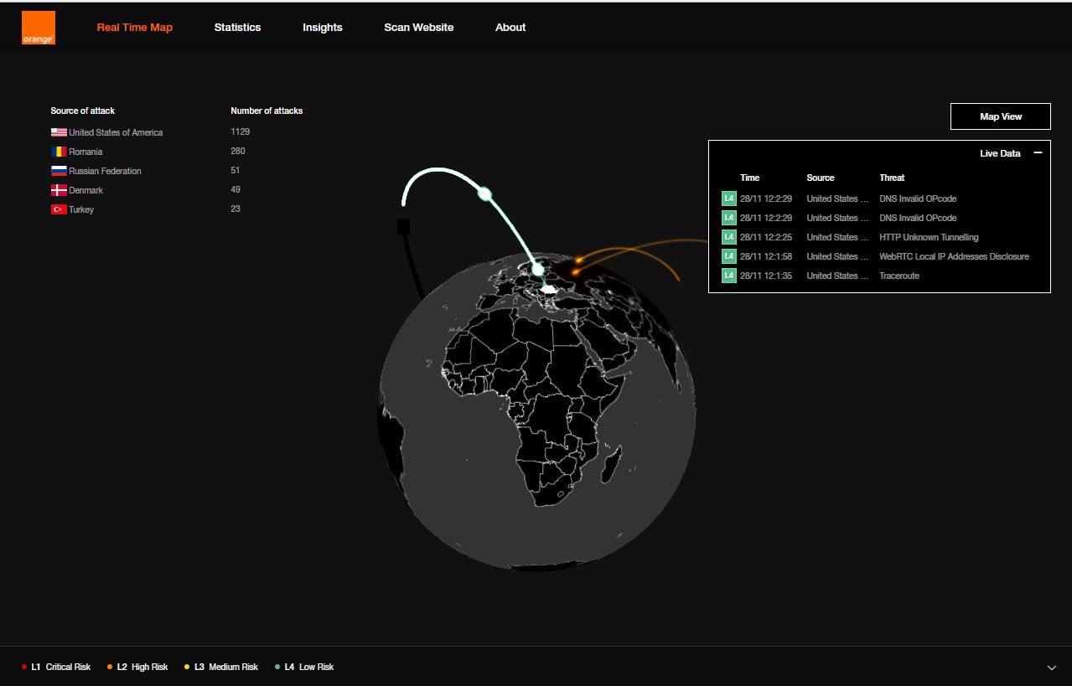The width and height of the screenshot is (1072, 686).
Task: Click the L4 badge beside Traceroute
Action: point(728,276)
